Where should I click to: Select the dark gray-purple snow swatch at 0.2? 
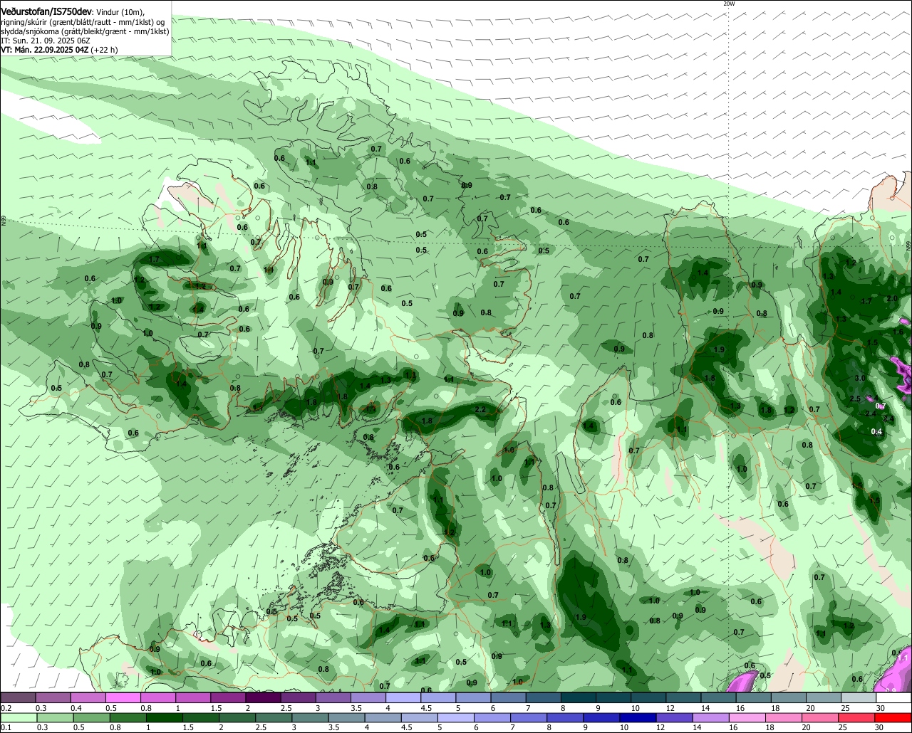tap(18, 698)
